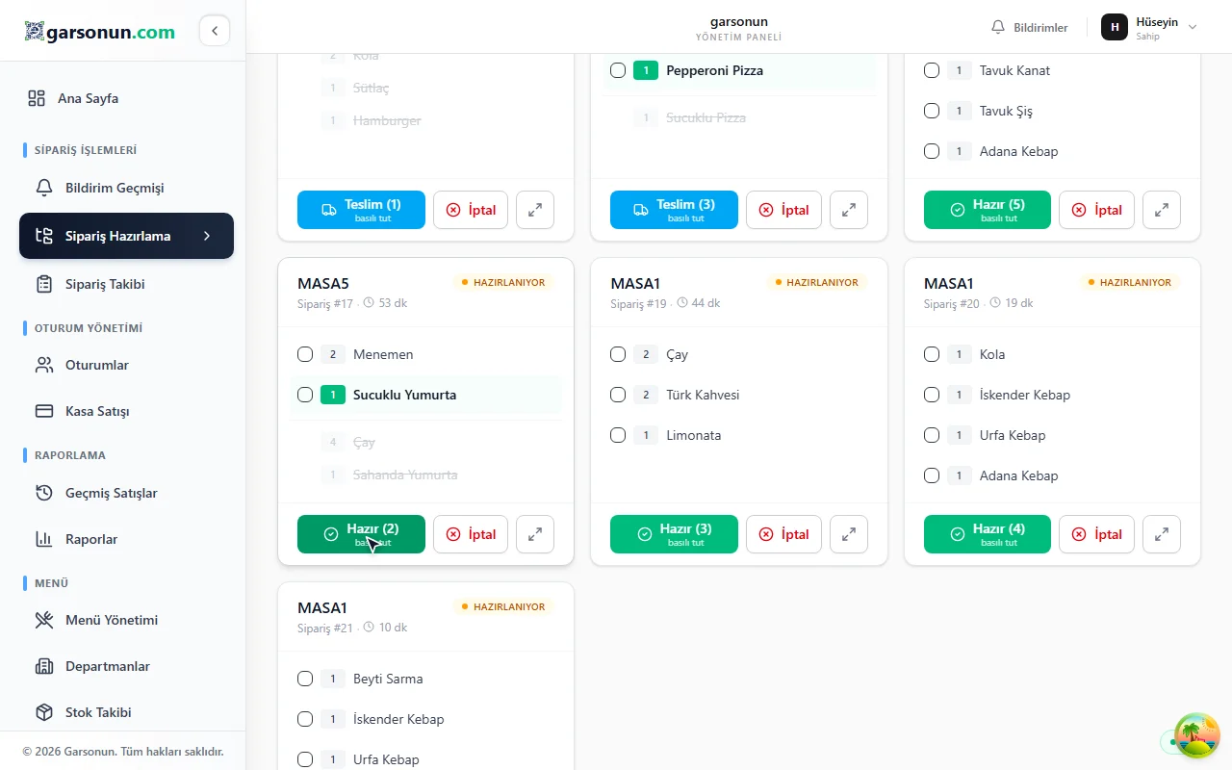
Task: Collapse the sidebar with the chevron button
Action: 215,31
